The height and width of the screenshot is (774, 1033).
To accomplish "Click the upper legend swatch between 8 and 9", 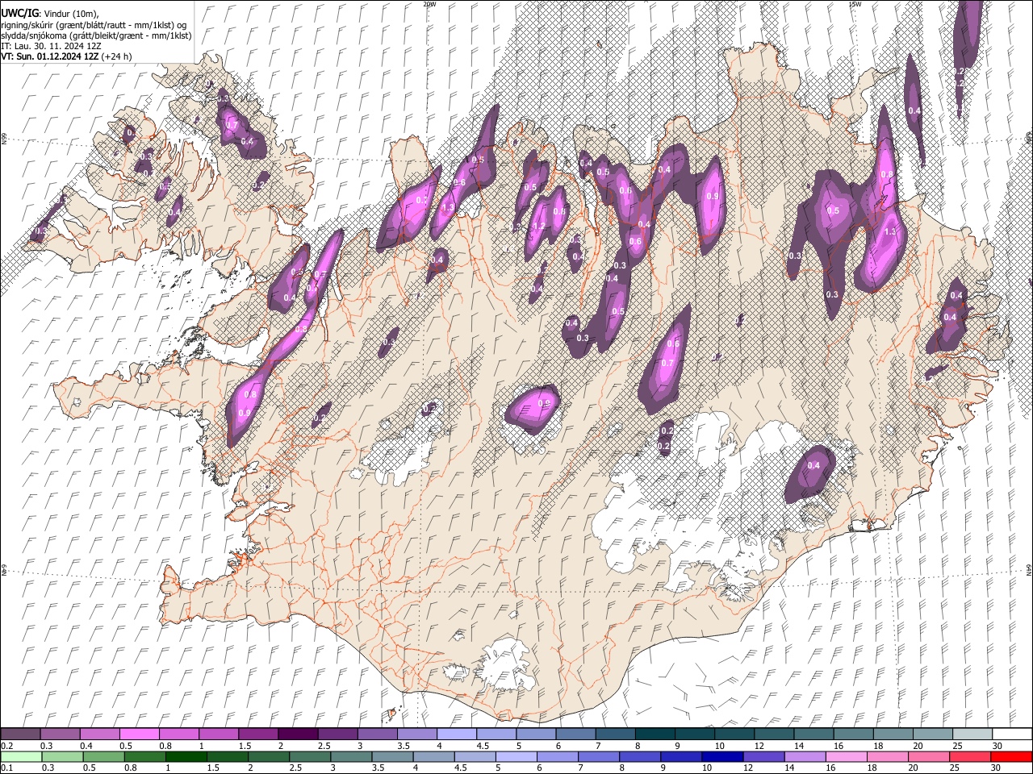I will pos(655,734).
